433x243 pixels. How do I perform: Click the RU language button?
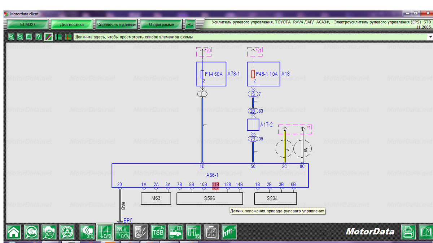point(190,24)
